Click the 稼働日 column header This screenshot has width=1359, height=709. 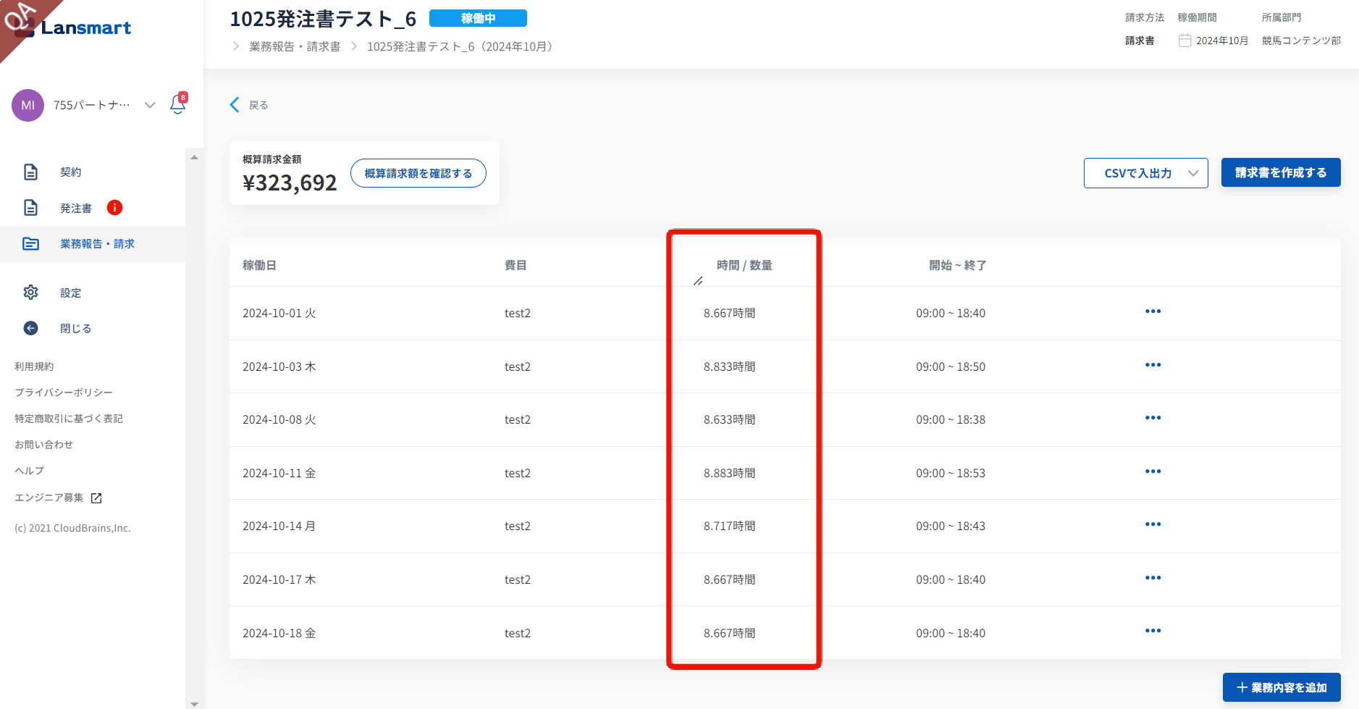pyautogui.click(x=259, y=265)
